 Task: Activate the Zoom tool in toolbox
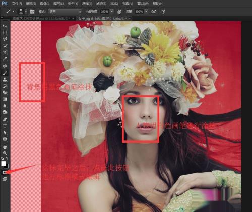(5, 153)
